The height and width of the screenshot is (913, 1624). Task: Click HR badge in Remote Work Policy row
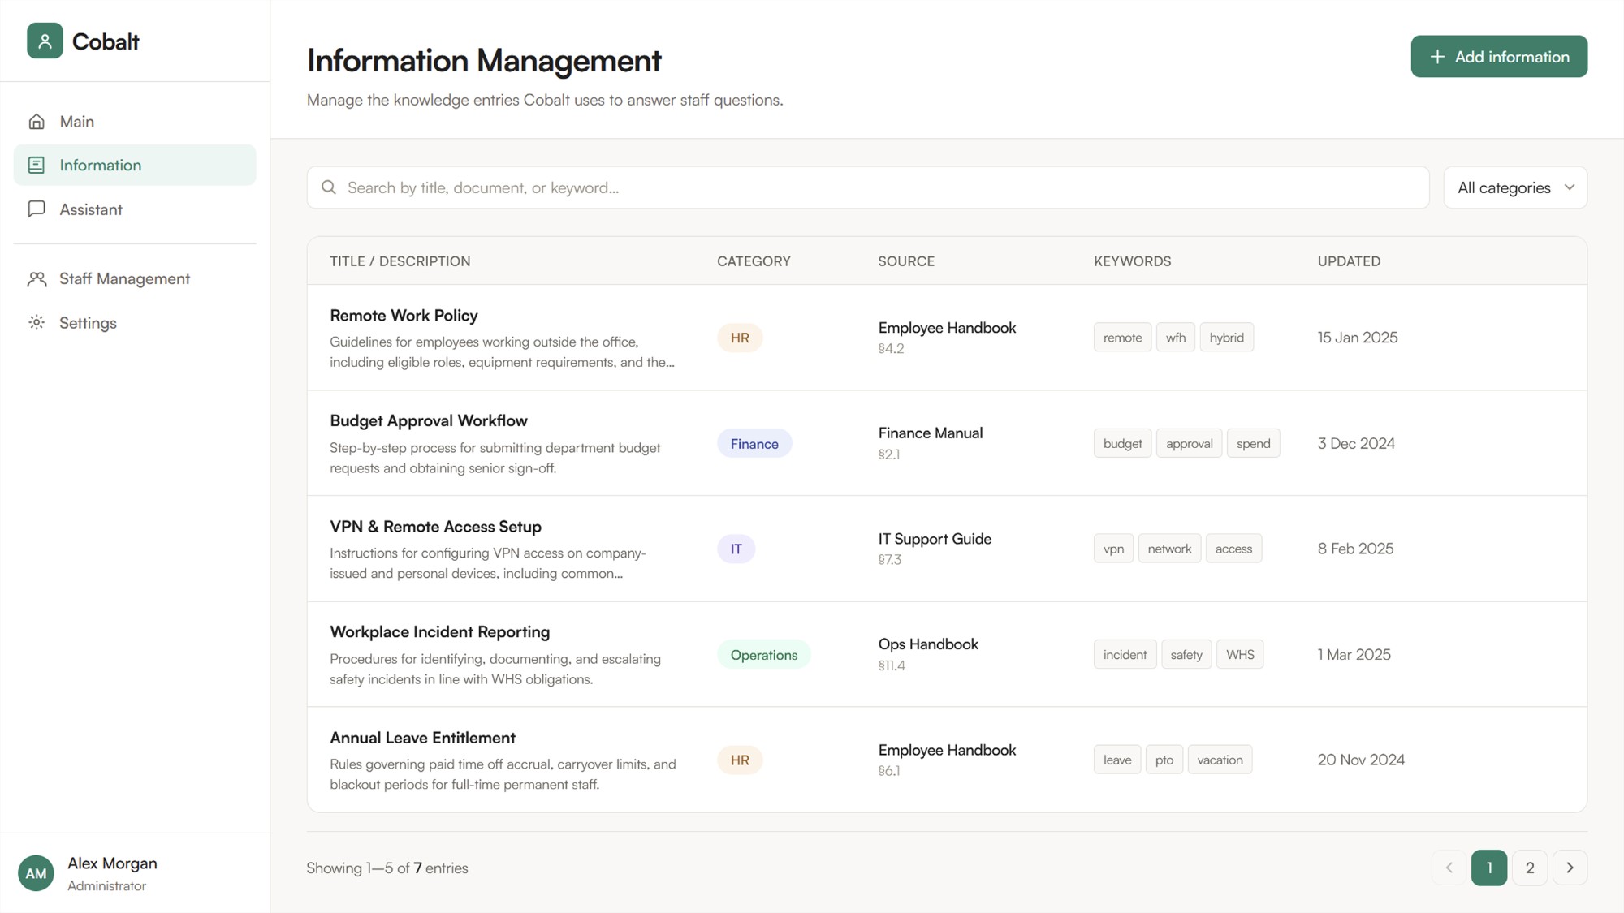tap(740, 338)
